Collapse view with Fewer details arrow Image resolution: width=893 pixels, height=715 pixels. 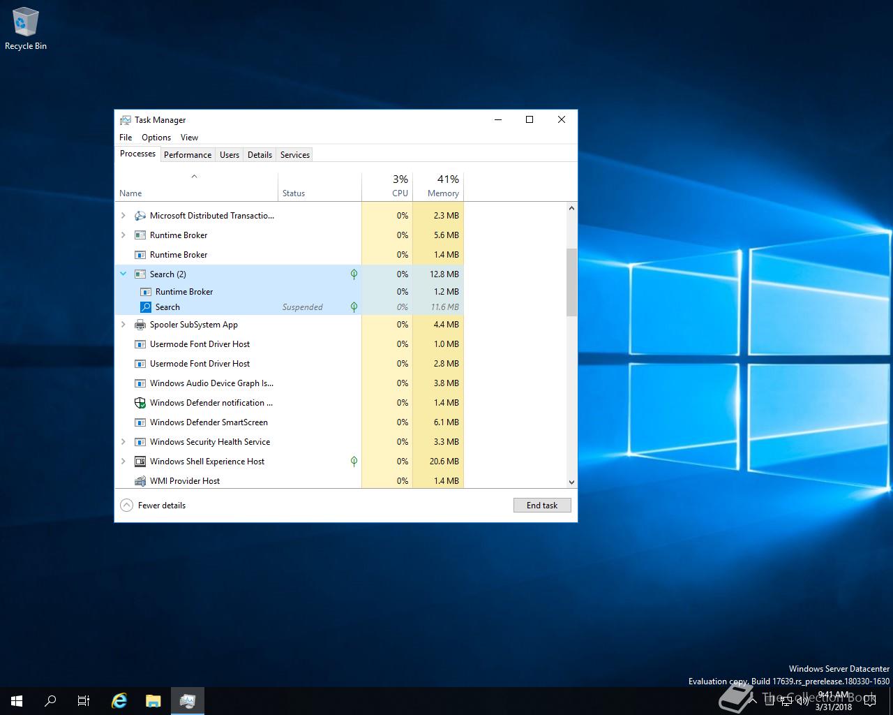[x=126, y=506]
